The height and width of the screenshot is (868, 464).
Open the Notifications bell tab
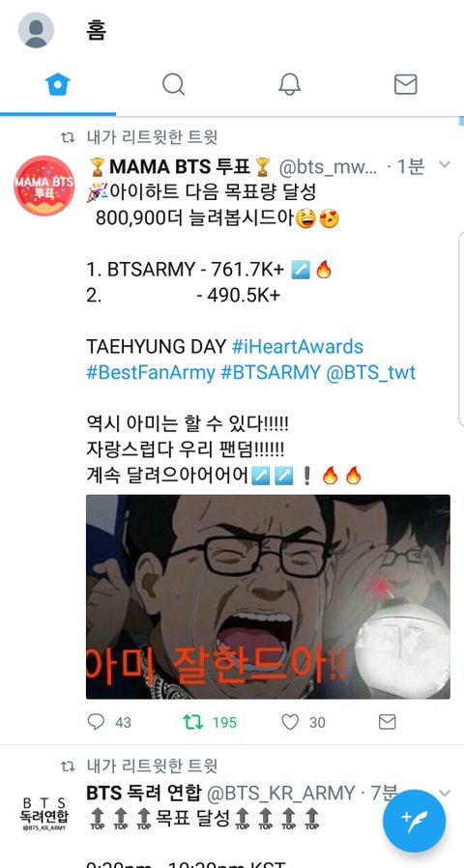click(289, 85)
